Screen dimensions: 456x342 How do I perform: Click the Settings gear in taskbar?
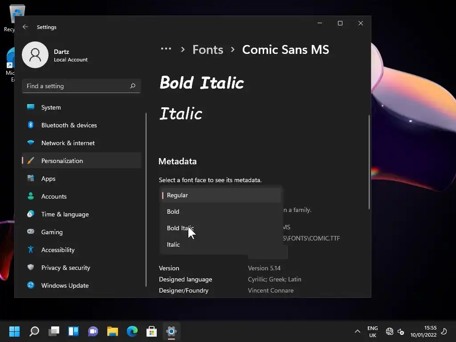coord(171,331)
